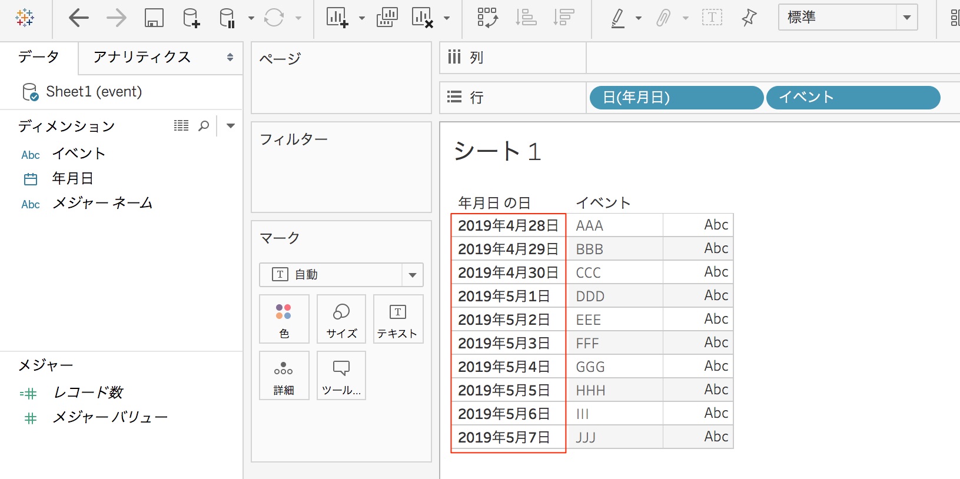Click the highlight pen icon

coord(617,18)
